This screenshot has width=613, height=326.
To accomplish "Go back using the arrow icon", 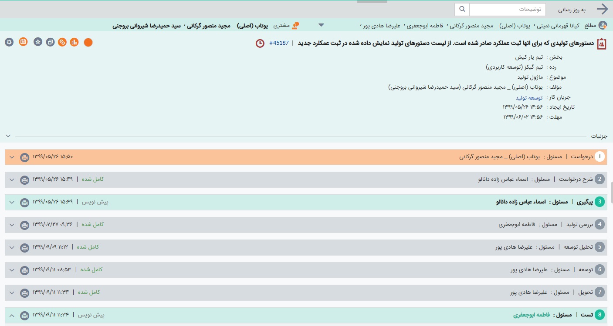I will point(602,9).
